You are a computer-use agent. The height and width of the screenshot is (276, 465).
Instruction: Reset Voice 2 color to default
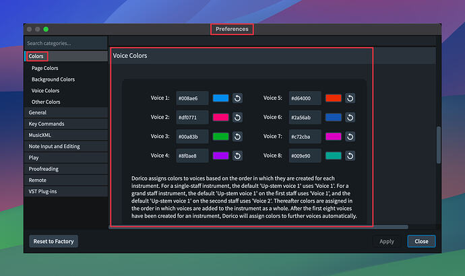pos(237,117)
